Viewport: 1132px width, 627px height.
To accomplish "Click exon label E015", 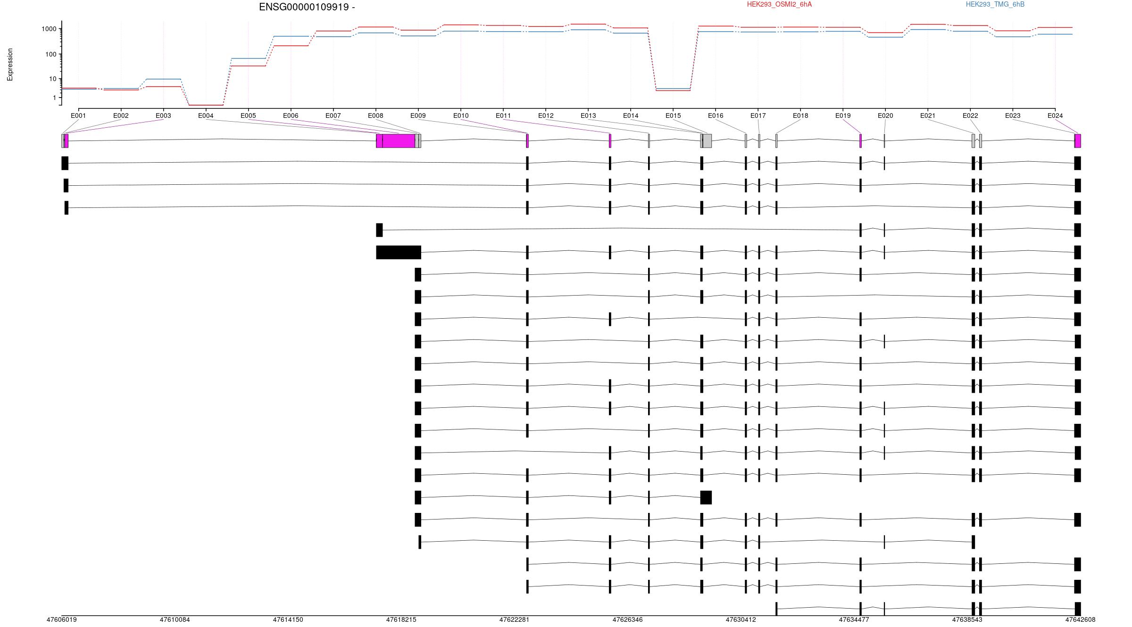I will coord(673,115).
